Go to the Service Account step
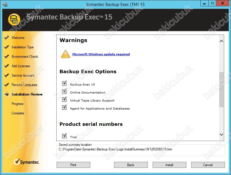 click(x=23, y=75)
